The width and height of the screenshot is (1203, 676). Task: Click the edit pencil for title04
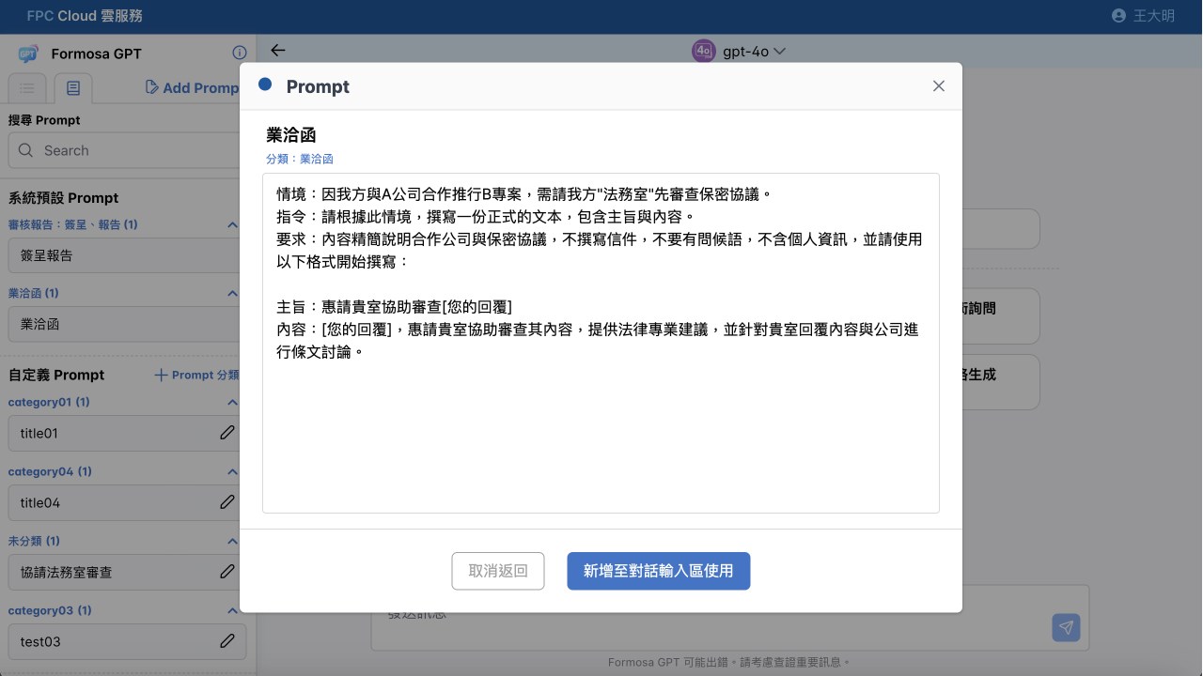227,502
